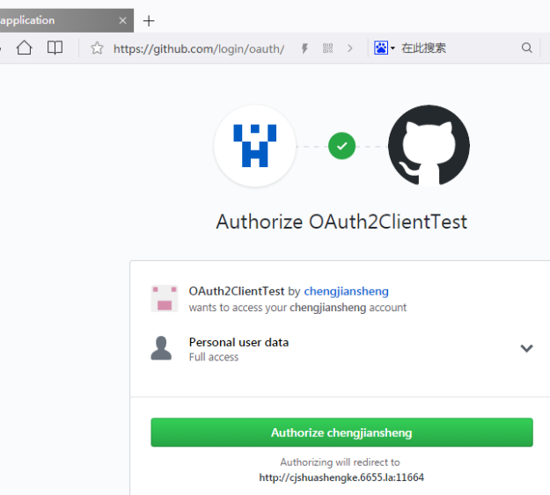550x495 pixels.
Task: Click the Authorize OAuth2ClientTest heading
Action: click(341, 222)
